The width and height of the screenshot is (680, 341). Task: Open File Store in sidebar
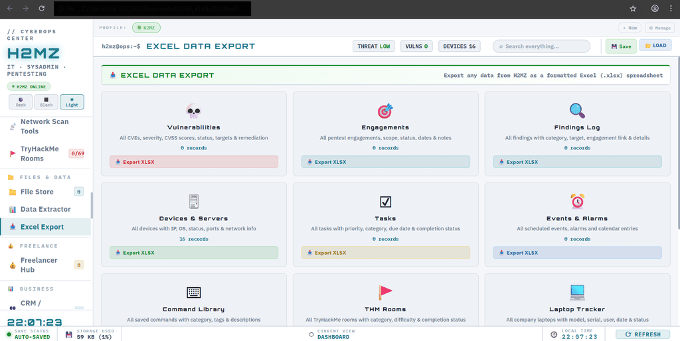point(37,192)
